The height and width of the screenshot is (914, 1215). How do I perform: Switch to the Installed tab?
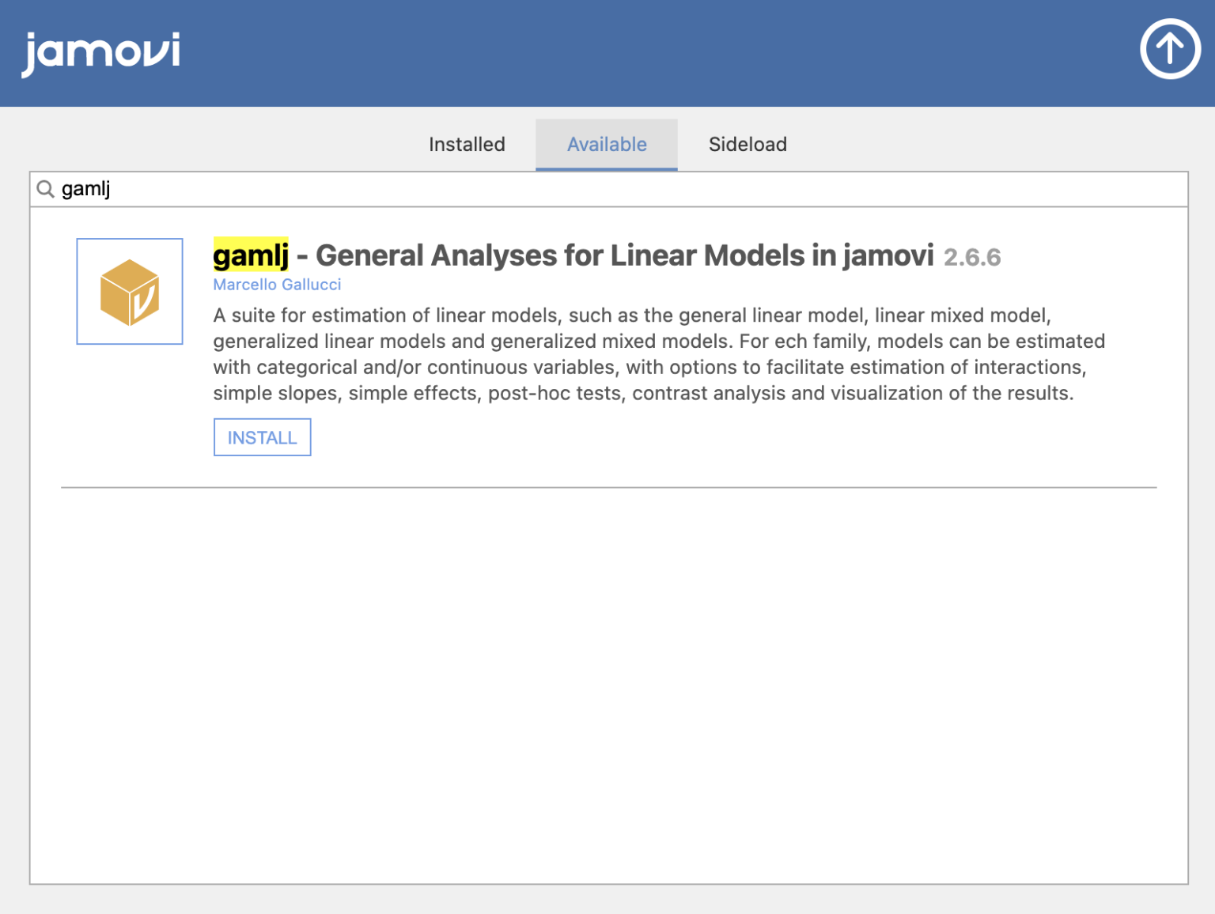coord(467,144)
